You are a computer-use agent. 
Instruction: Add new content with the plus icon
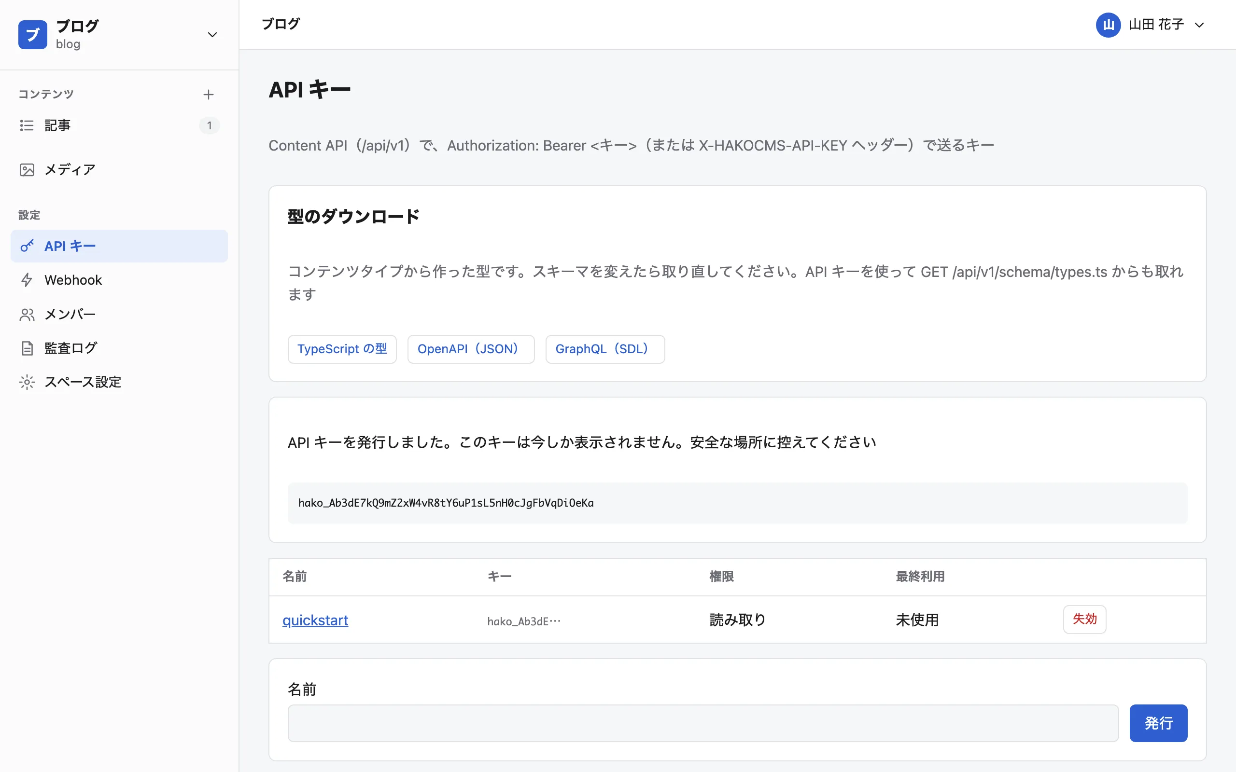click(209, 95)
